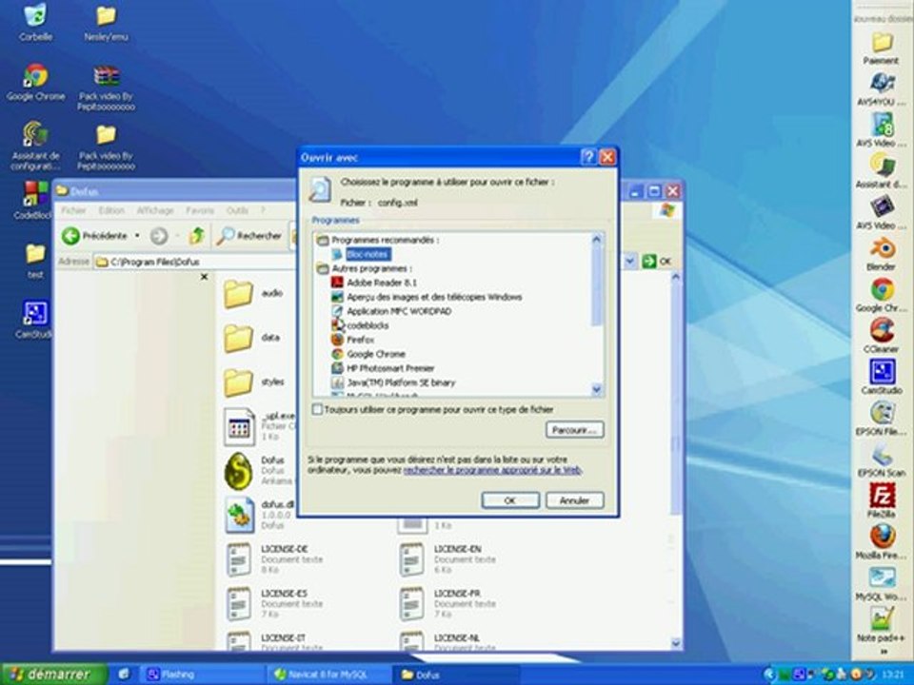Expand the address bar dropdown in Dofus window

[x=629, y=262]
